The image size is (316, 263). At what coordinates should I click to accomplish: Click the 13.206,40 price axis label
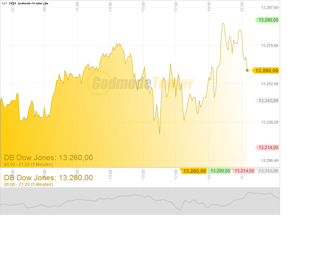270,161
